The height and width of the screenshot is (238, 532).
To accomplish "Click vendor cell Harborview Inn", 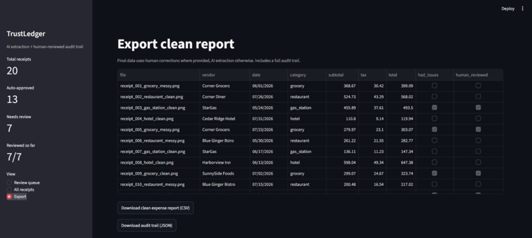I will tap(224, 162).
